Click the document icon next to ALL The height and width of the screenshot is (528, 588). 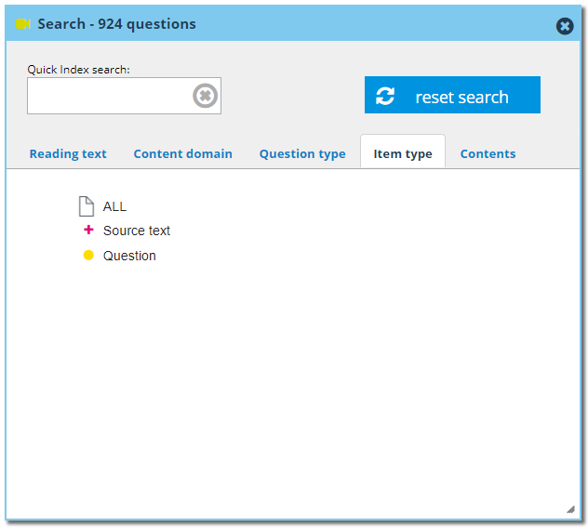click(87, 206)
